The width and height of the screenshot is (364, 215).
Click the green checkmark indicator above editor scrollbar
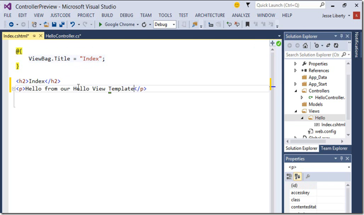coord(278,43)
